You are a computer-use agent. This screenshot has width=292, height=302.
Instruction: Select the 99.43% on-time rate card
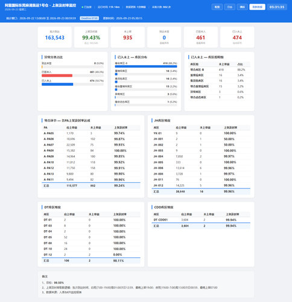click(91, 37)
